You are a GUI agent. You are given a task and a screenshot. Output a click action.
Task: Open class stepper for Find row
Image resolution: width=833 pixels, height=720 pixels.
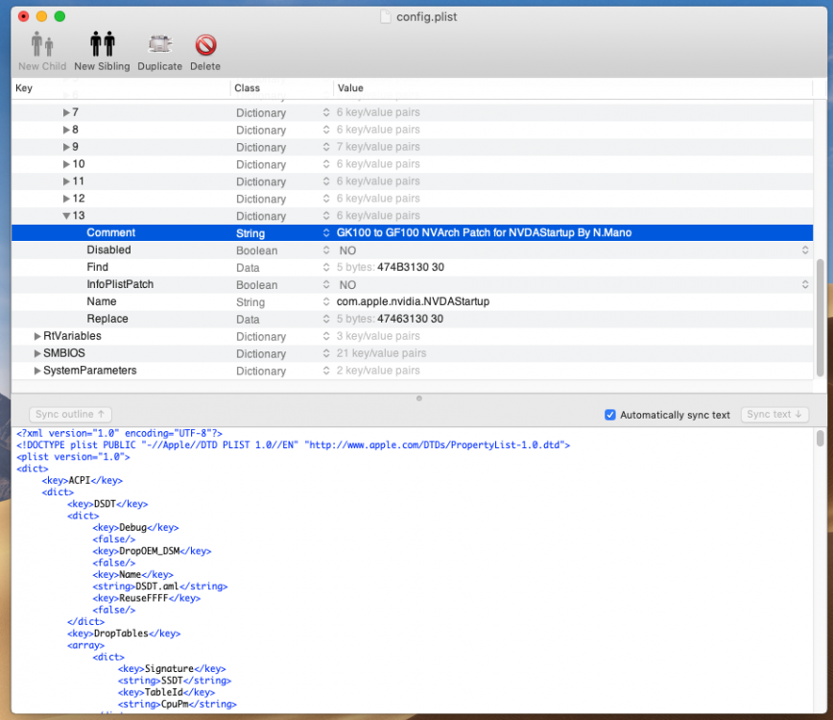pos(326,267)
